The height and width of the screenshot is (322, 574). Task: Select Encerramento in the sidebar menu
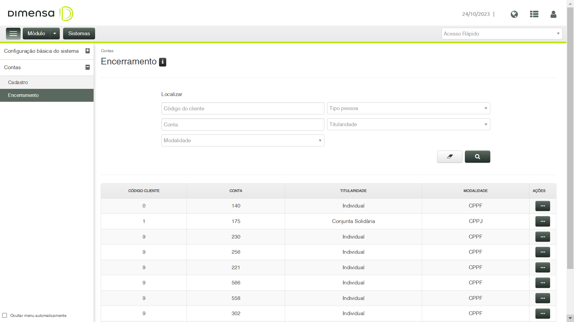point(23,95)
